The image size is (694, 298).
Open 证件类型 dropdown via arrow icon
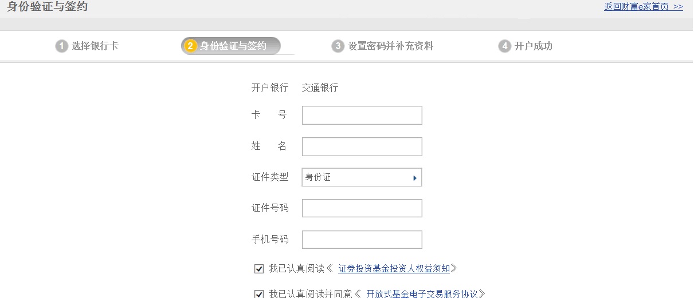(x=414, y=178)
